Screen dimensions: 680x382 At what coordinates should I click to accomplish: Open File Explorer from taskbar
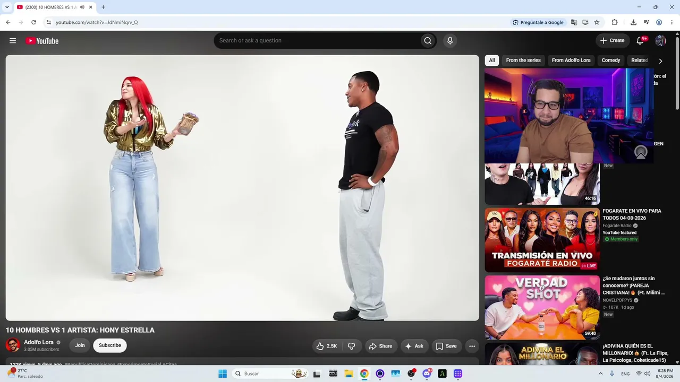pos(348,374)
